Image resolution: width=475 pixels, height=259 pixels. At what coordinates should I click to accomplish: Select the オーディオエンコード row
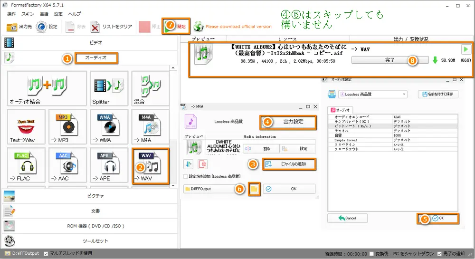point(393,117)
